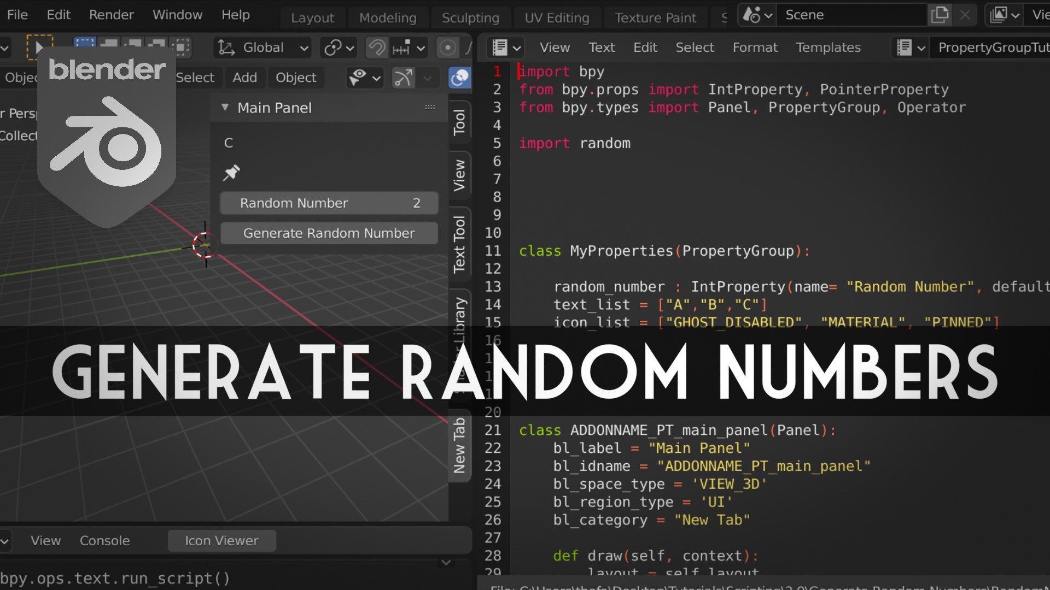This screenshot has width=1050, height=590.
Task: Click the editor type icon of the Text Editor
Action: pyautogui.click(x=501, y=48)
